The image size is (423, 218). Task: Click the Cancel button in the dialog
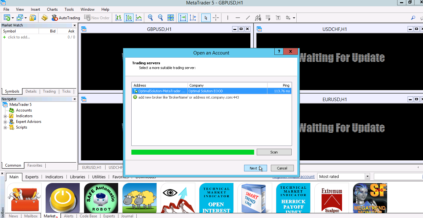[282, 168]
